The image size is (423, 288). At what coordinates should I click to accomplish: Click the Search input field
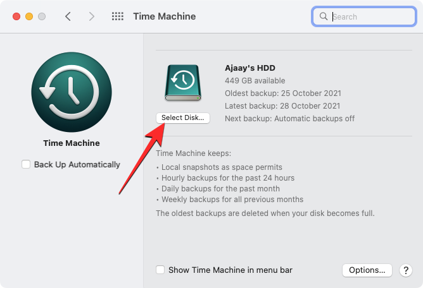coord(364,16)
